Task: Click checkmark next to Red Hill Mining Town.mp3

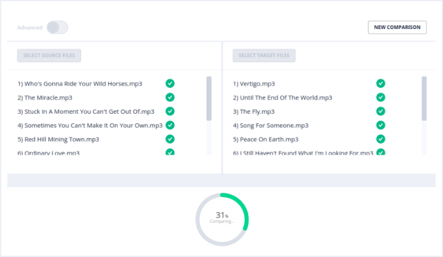Action: 170,139
